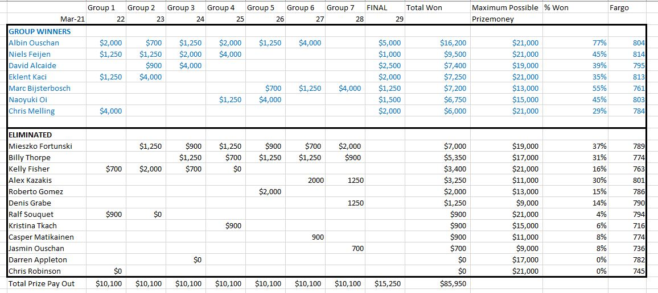This screenshot has height=293, width=658.
Task: Select Roberto Gomez's $2,000 Group 5 cell
Action: click(x=270, y=191)
